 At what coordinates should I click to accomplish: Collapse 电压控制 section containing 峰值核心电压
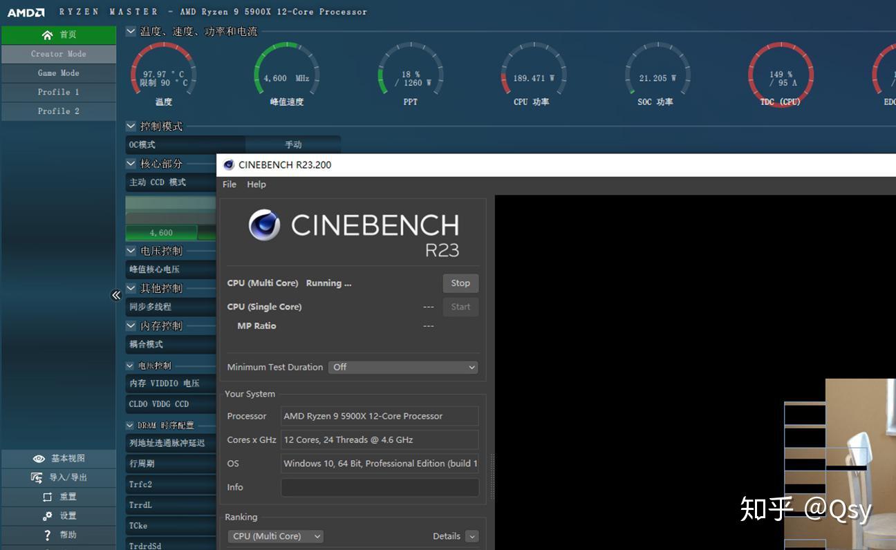(131, 251)
